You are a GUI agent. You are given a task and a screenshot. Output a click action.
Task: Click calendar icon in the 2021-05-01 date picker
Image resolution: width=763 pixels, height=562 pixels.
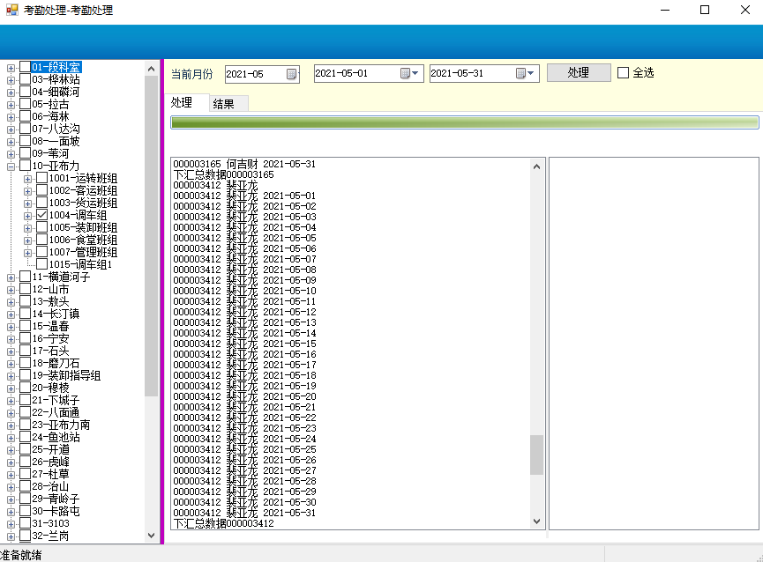coord(406,74)
